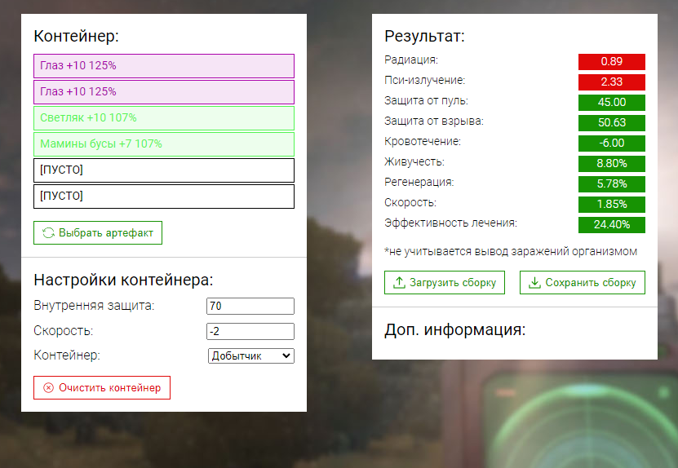The width and height of the screenshot is (678, 468).
Task: Click the Результат: heading
Action: (424, 36)
